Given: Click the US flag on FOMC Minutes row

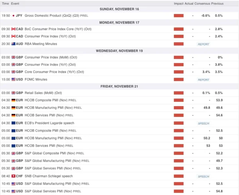Looking at the screenshot, I should pyautogui.click(x=13, y=79).
